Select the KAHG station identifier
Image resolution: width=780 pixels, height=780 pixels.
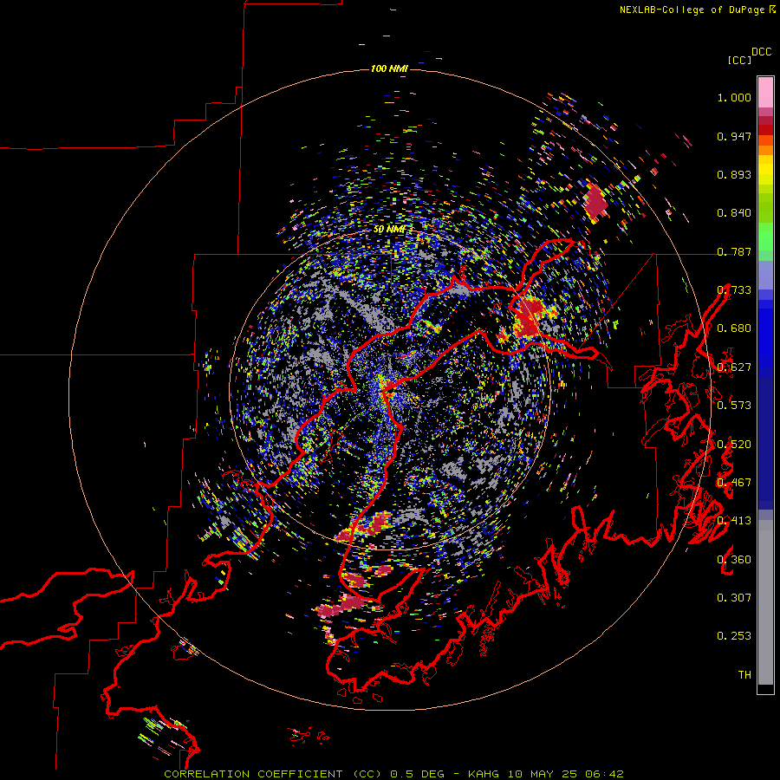[483, 774]
